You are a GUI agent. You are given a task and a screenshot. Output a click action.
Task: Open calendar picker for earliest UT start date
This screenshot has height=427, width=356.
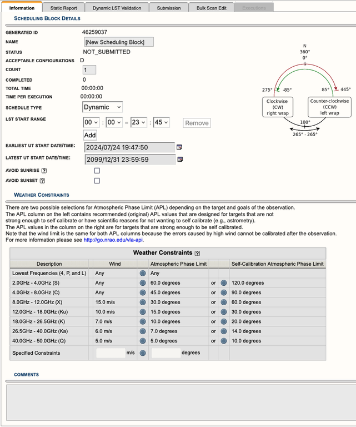click(x=179, y=147)
